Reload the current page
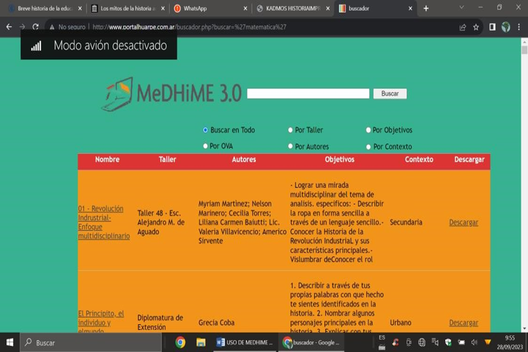 tap(36, 27)
